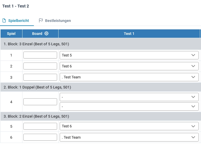This screenshot has width=201, height=147.
Task: Open game 3 Test Team dropdown
Action: pos(129,77)
